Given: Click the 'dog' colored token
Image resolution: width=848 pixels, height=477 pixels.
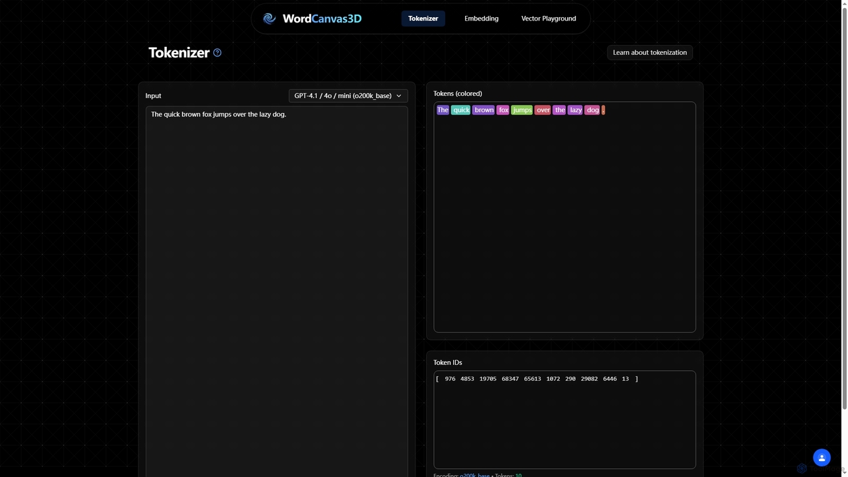Looking at the screenshot, I should 592,110.
